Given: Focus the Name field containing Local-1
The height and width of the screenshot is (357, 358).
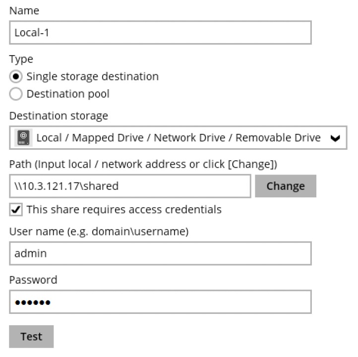Looking at the screenshot, I should point(160,33).
